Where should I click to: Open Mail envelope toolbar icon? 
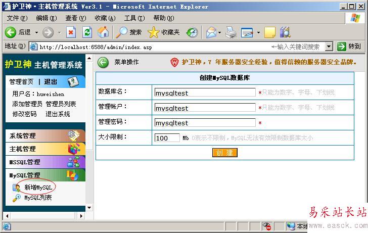pyautogui.click(x=211, y=32)
